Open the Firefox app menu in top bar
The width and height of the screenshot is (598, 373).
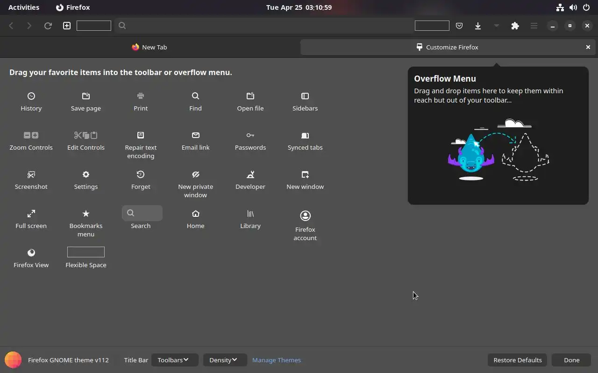[x=73, y=7]
